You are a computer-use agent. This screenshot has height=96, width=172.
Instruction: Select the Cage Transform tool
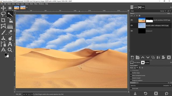coord(3,26)
